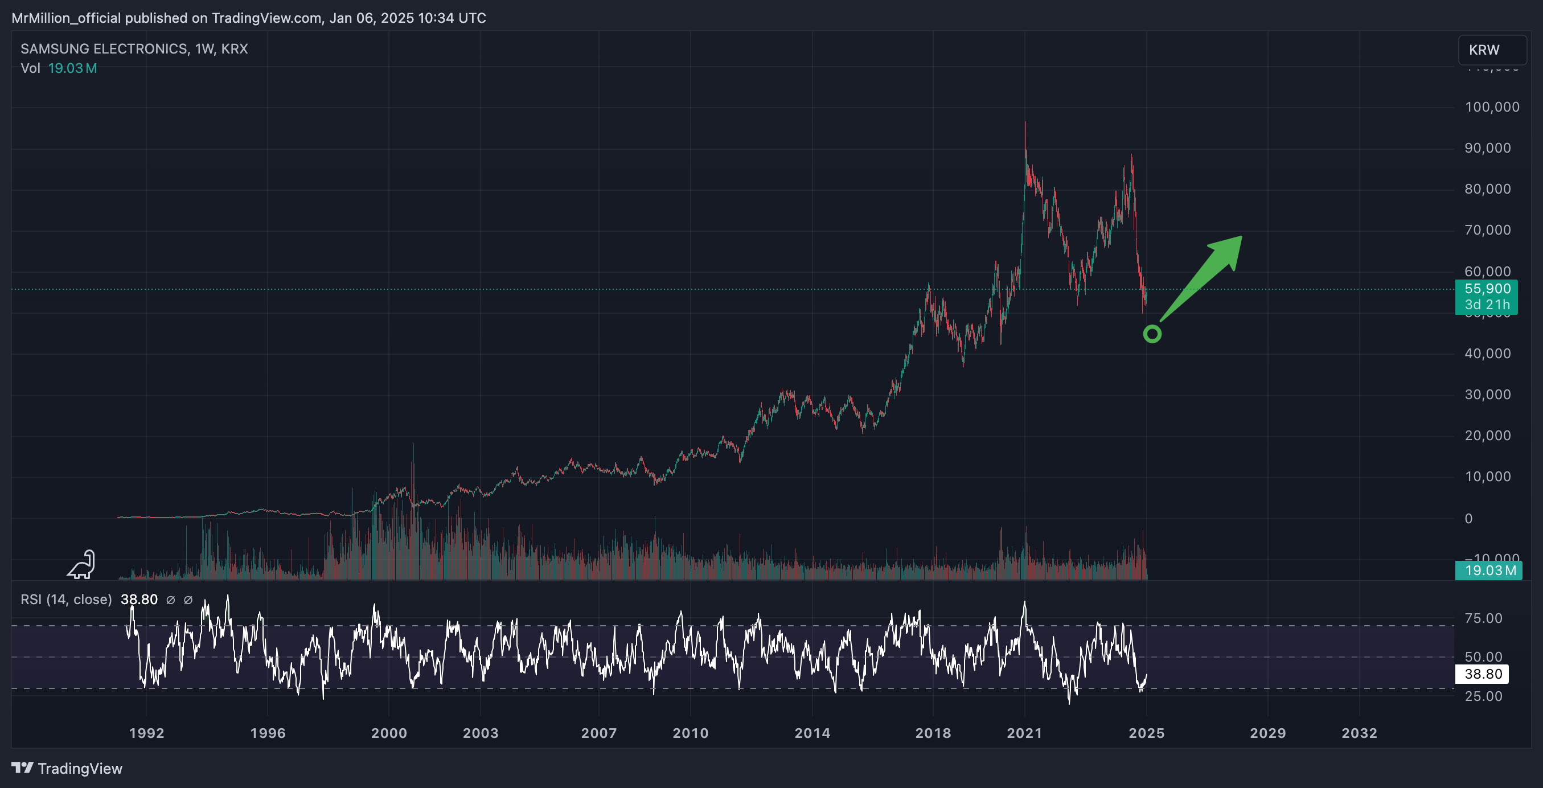The width and height of the screenshot is (1543, 788).
Task: Click the 20,000 price axis label
Action: [x=1488, y=436]
